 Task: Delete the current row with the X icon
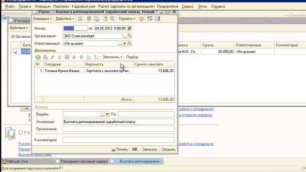pyautogui.click(x=59, y=57)
